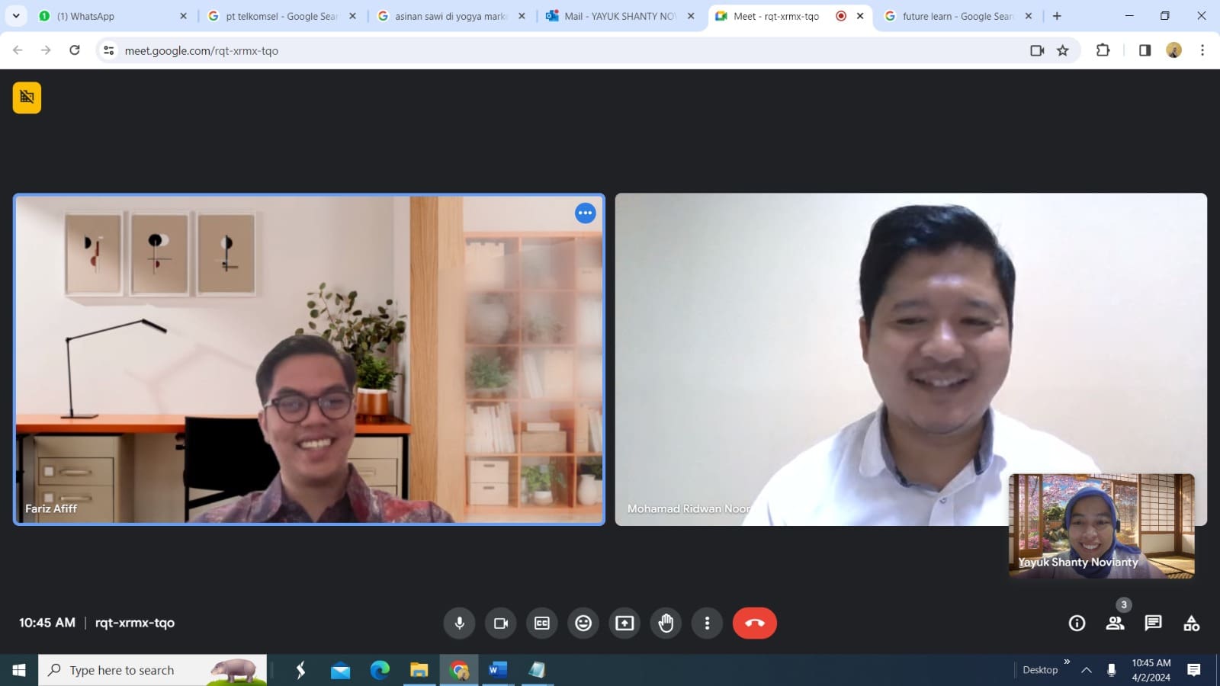
Task: Switch to the Mail - YAYUK SHANTY tab
Action: 618,16
